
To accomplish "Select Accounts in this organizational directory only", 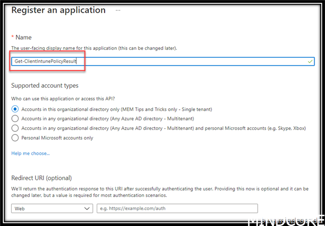I will coord(15,109).
